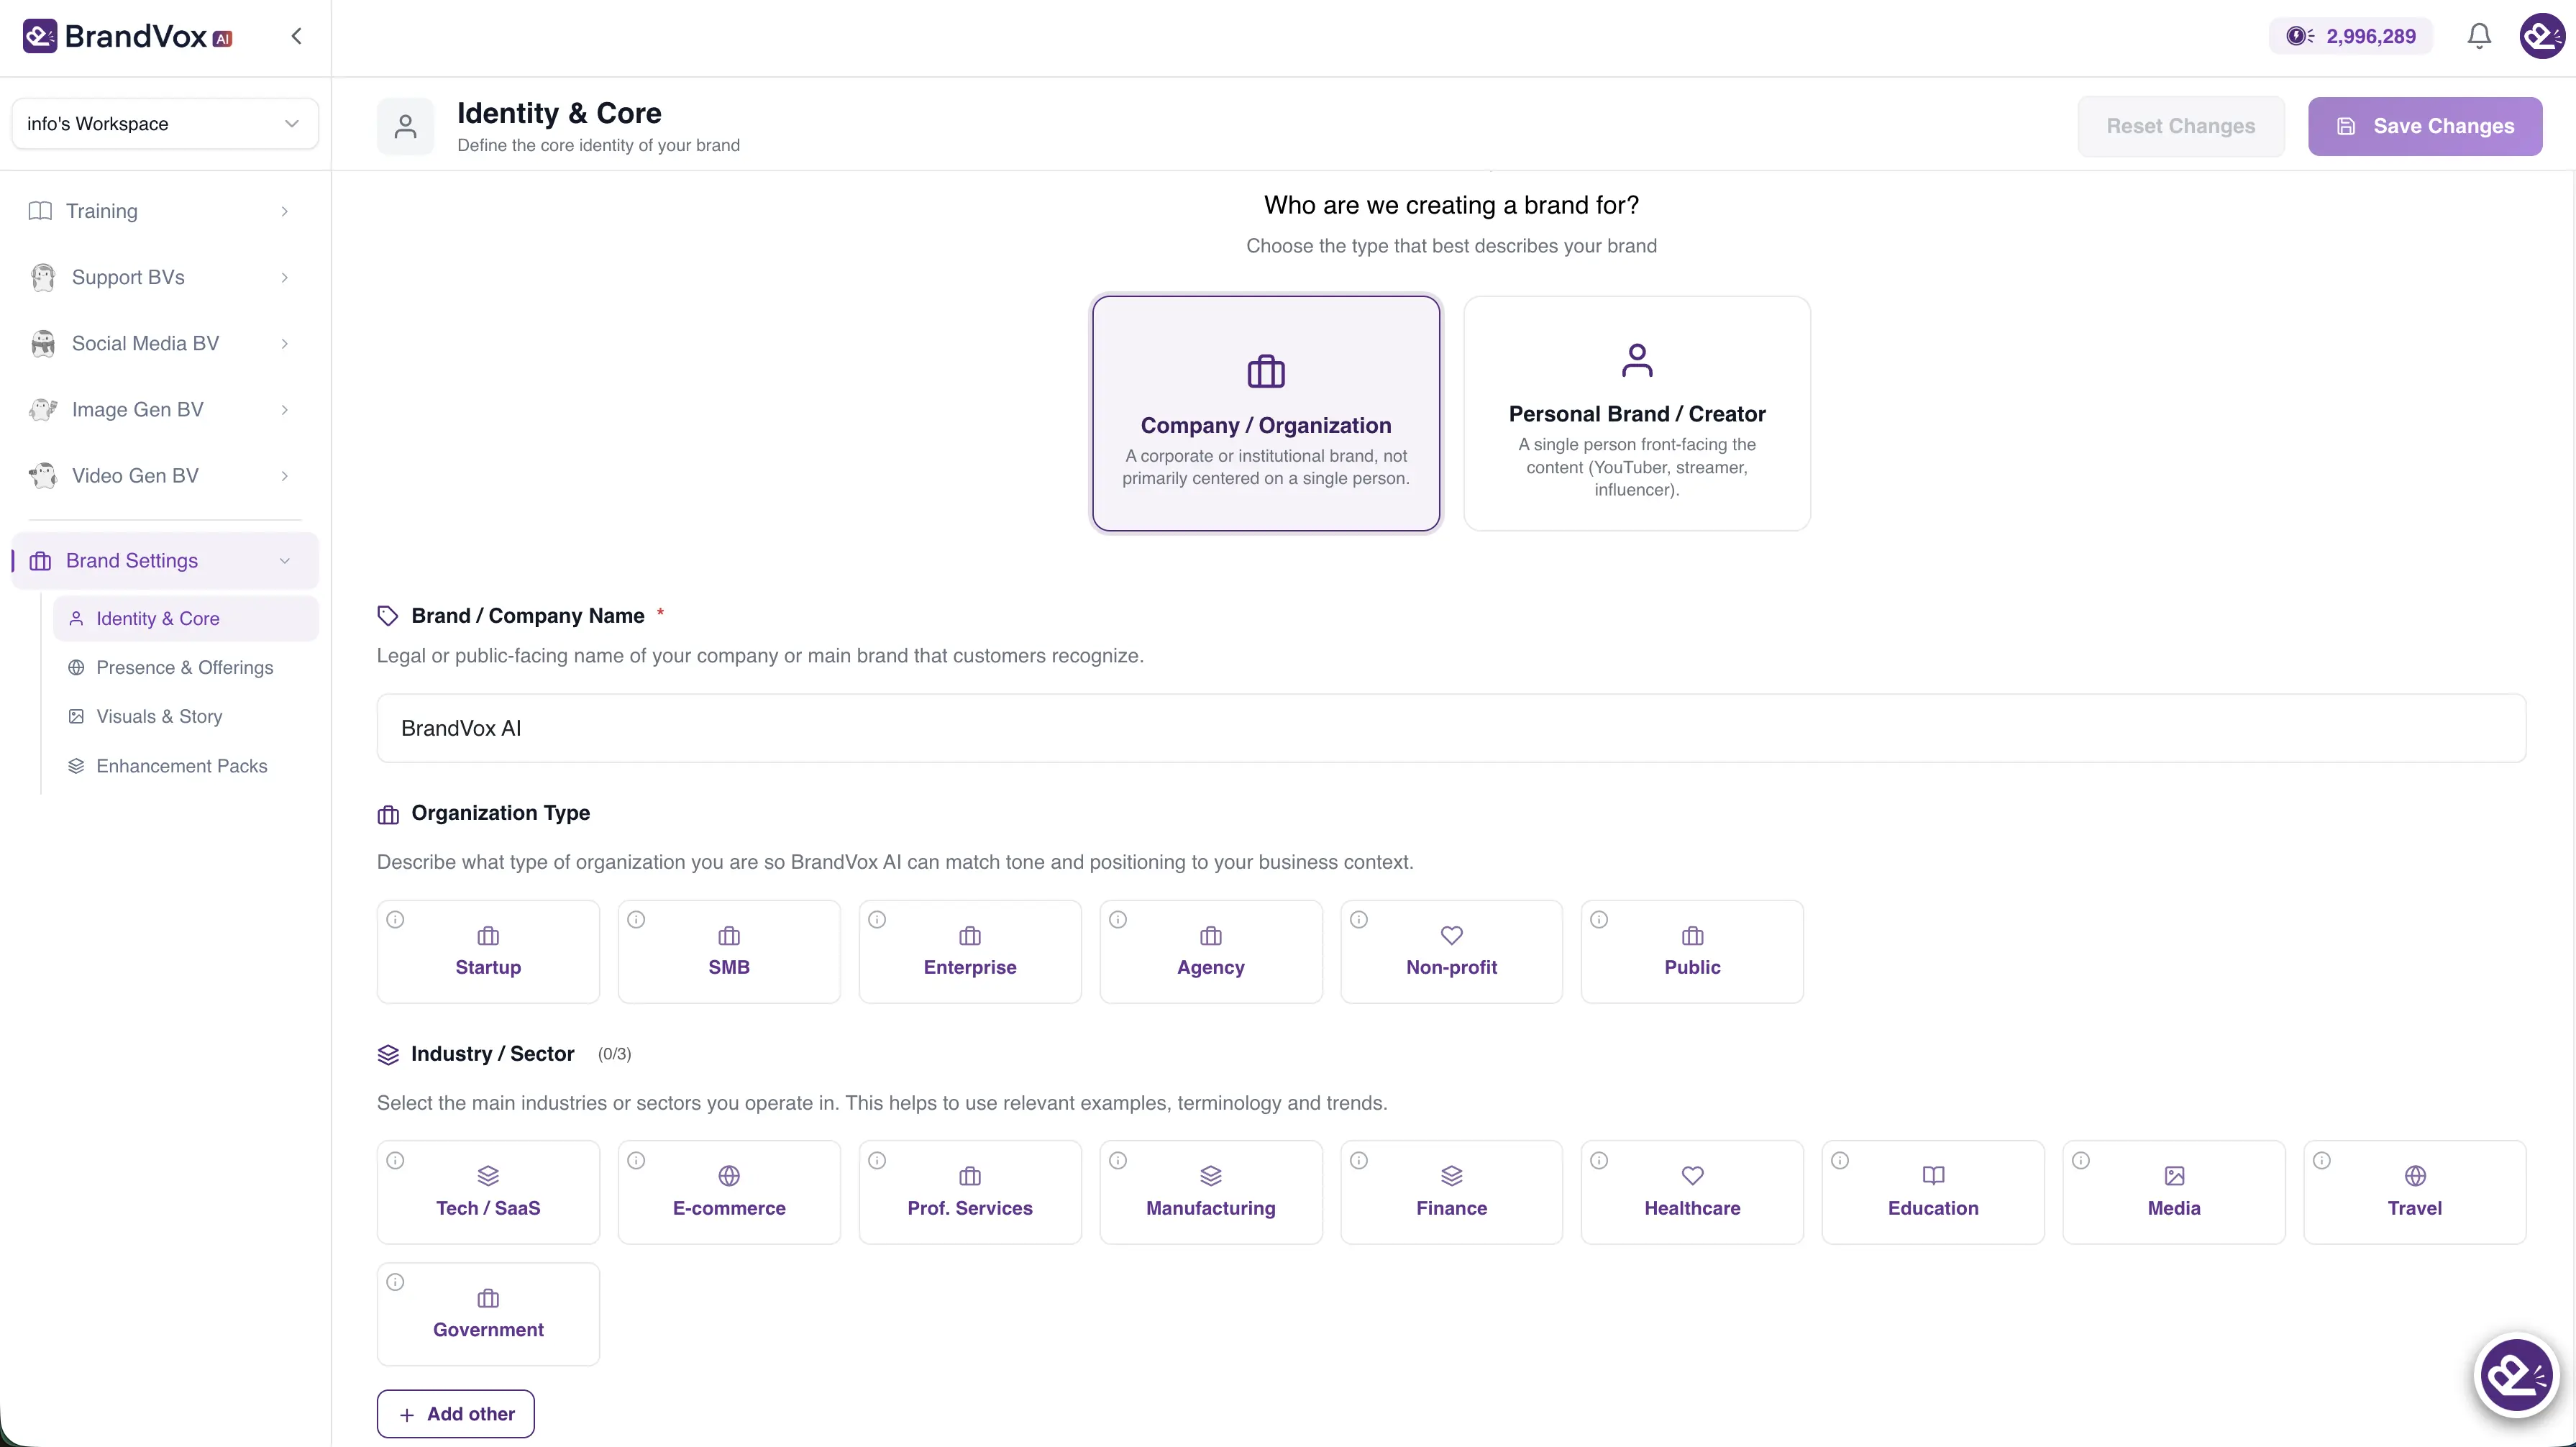Click info icon on Travel card
The height and width of the screenshot is (1447, 2576).
point(2322,1161)
